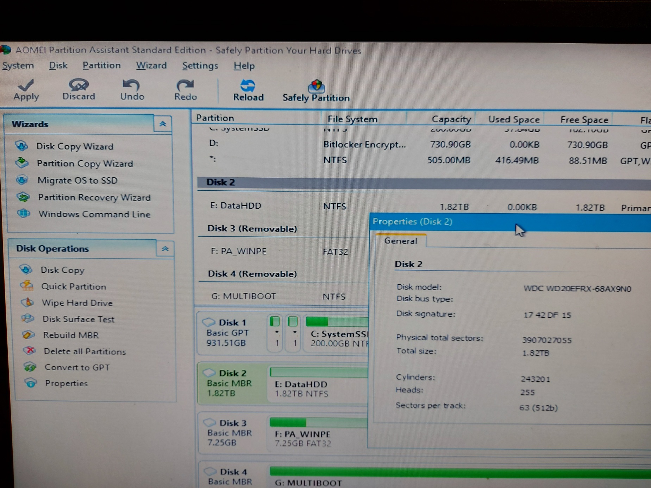Click the Apply checkmark icon

(x=26, y=85)
